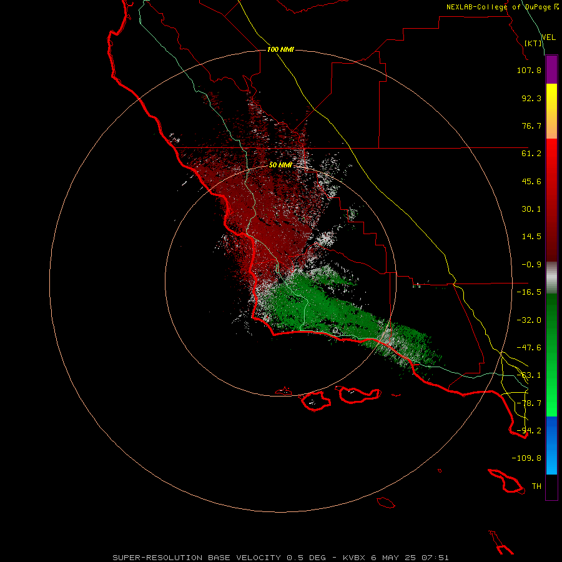Screen dimensions: 562x562
Task: Click the Santa Rosa Island outline
Action: click(x=315, y=401)
